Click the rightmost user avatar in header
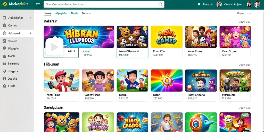Screen dimensions: 264x132 (x=257, y=4)
